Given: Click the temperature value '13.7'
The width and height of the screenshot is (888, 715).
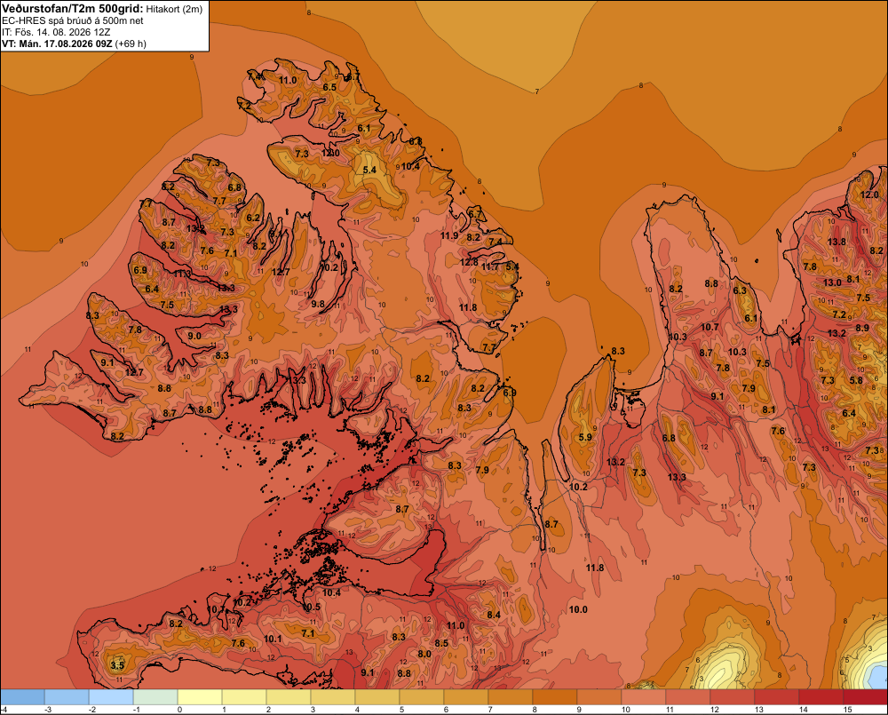Looking at the screenshot, I should point(371,486).
